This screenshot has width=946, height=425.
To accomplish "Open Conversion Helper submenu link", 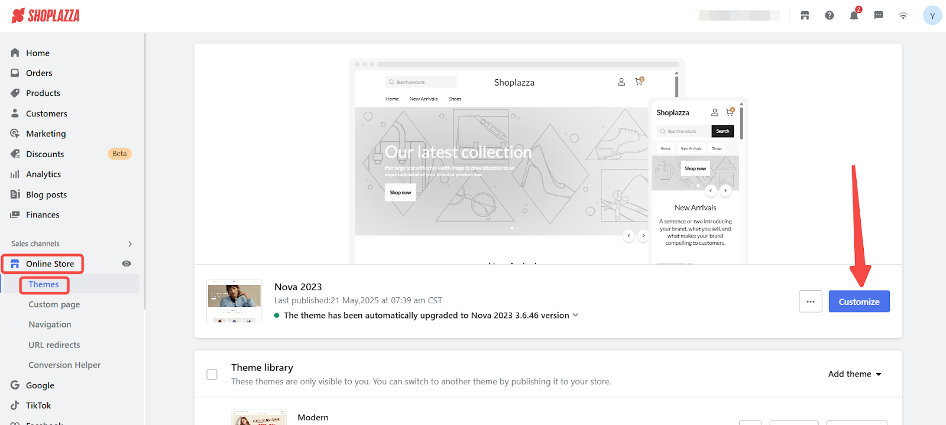I will point(64,365).
